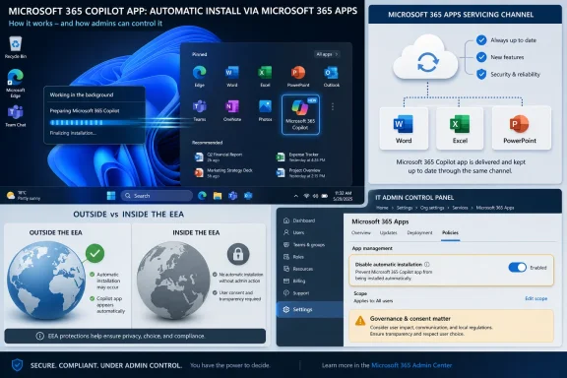
Task: Click the taskbar Search box
Action: tap(157, 196)
